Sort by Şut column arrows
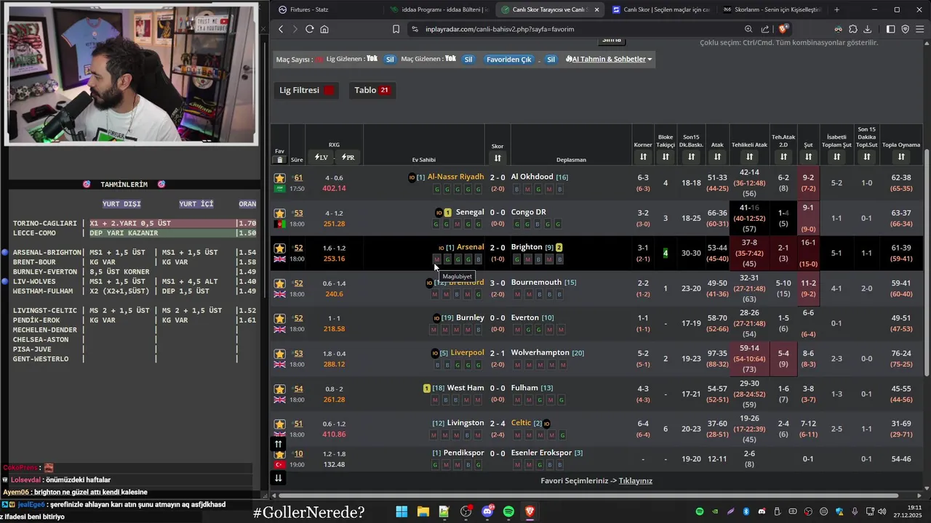 tap(808, 157)
